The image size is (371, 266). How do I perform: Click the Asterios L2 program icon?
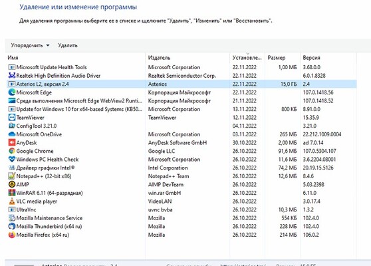pos(11,84)
